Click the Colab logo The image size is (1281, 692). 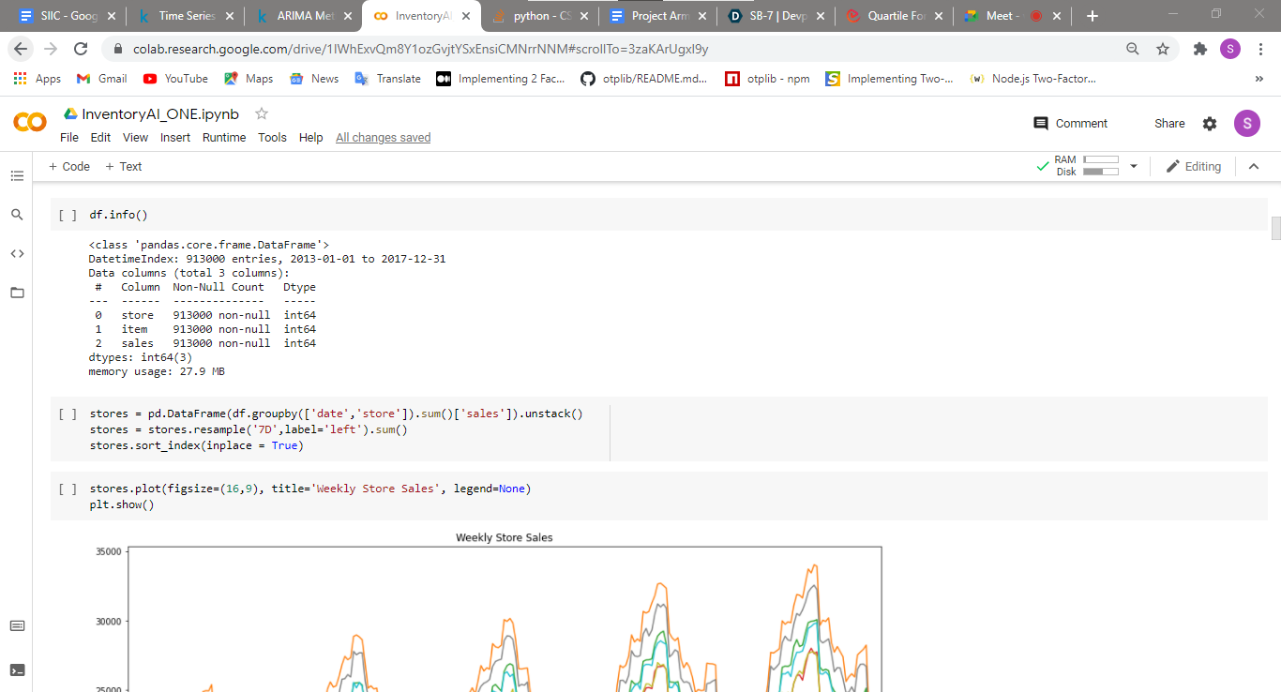point(30,123)
